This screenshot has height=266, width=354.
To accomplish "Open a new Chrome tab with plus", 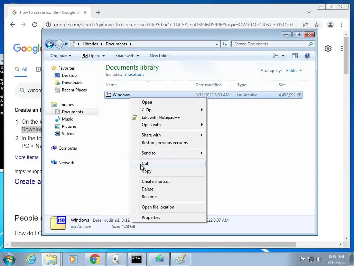I will tap(98, 12).
